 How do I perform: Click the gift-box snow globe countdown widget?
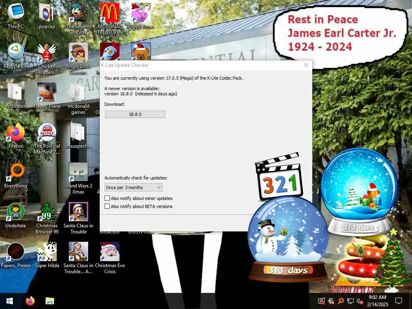[x=359, y=192]
